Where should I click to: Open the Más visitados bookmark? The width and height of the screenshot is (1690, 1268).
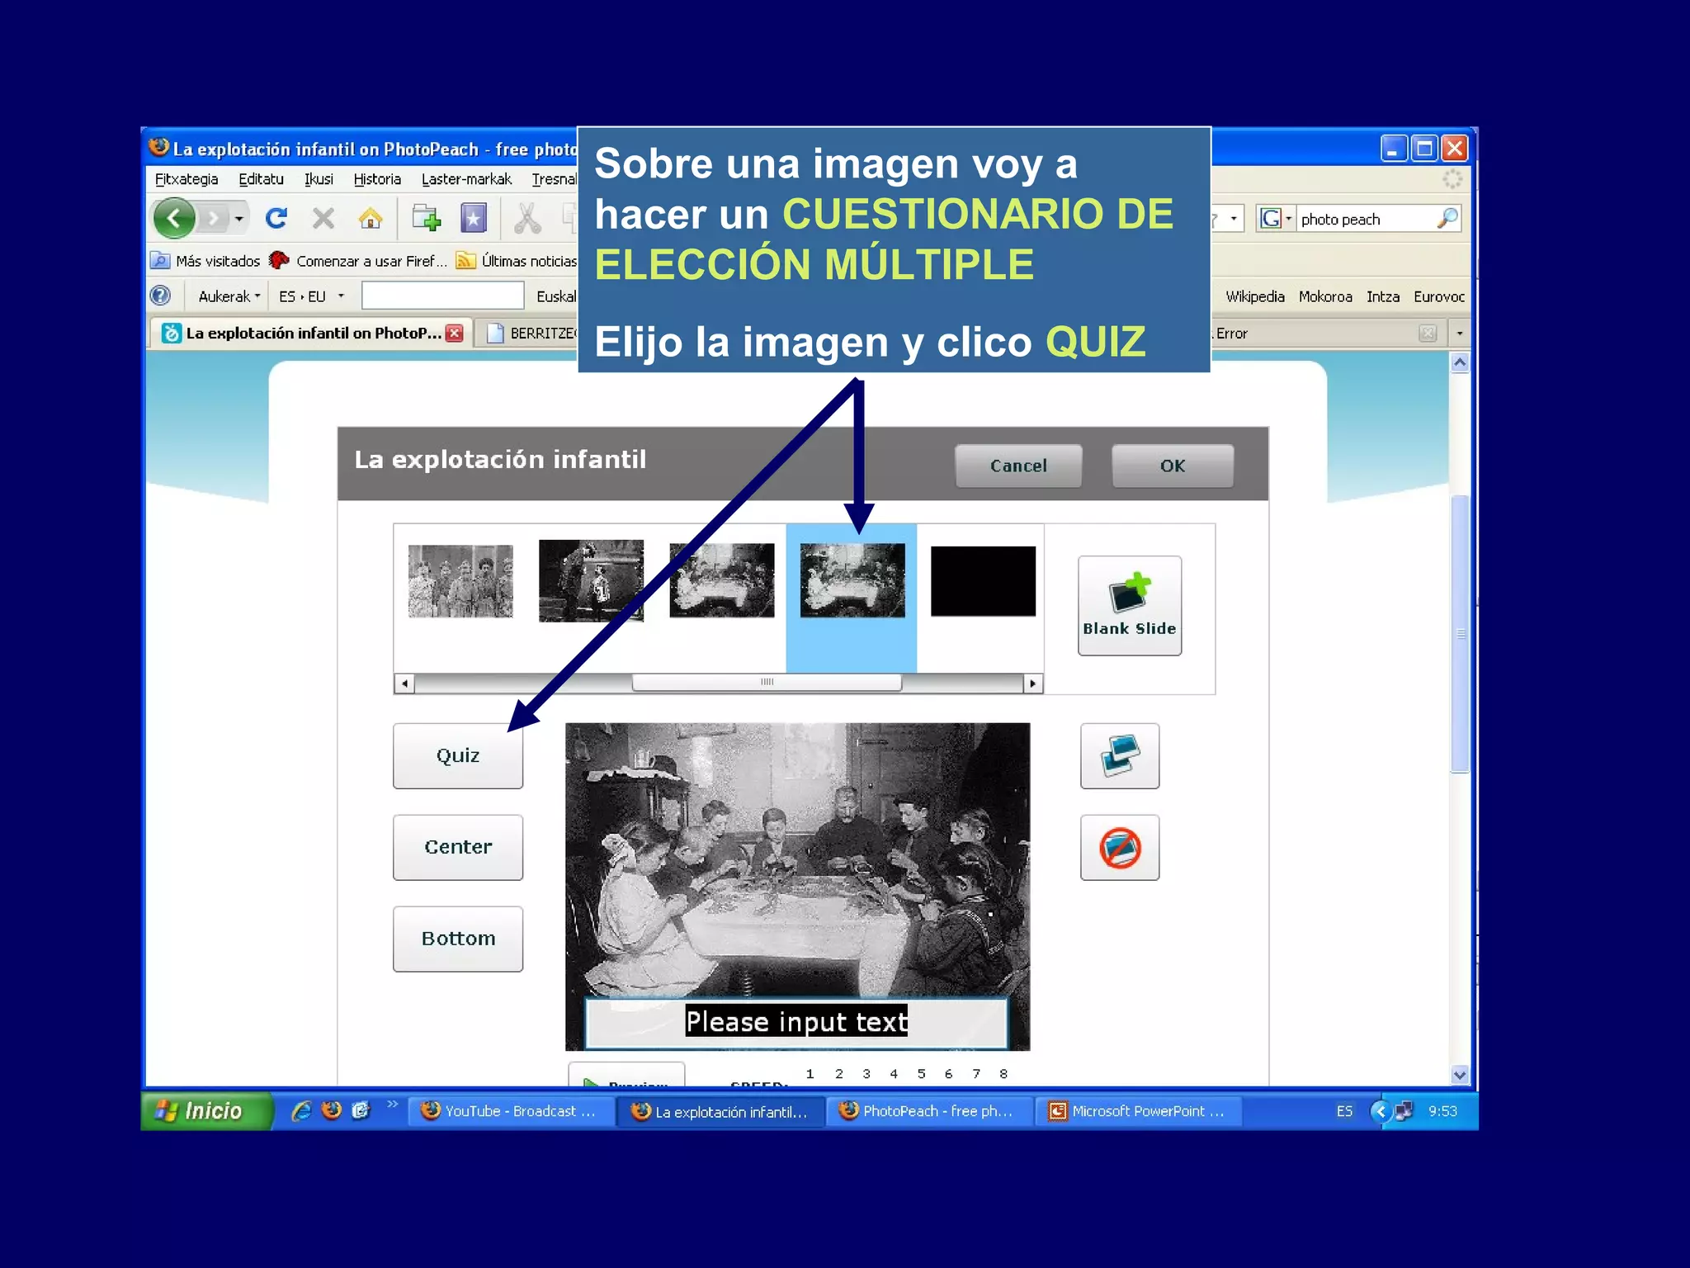click(206, 261)
